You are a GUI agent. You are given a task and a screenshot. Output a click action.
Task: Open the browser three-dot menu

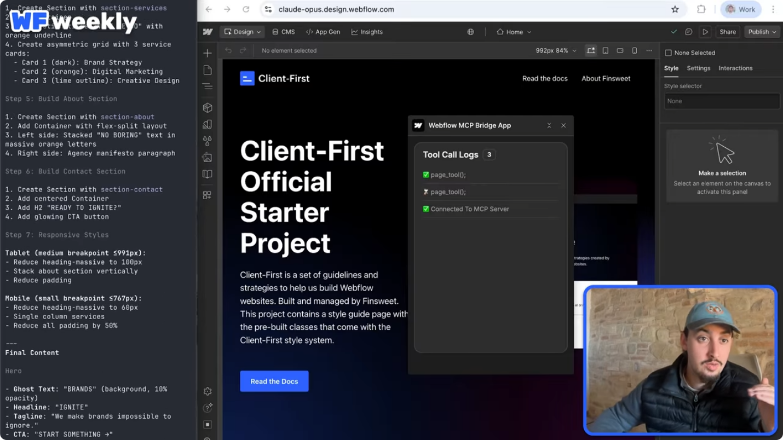point(773,9)
